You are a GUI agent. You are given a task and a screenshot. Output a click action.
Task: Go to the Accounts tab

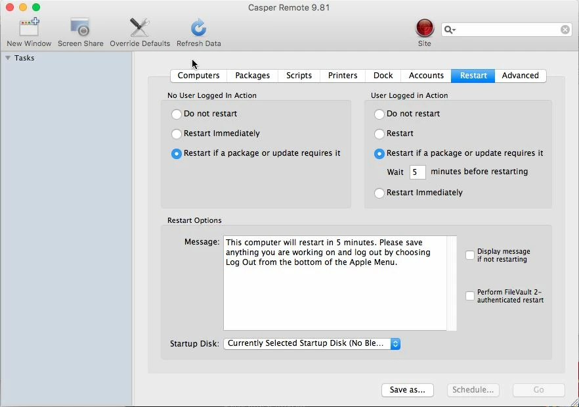[426, 76]
